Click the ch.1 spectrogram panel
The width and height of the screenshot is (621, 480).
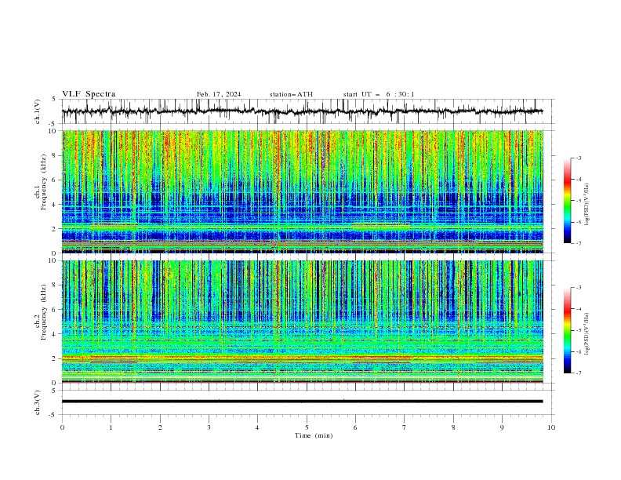pyautogui.click(x=303, y=191)
